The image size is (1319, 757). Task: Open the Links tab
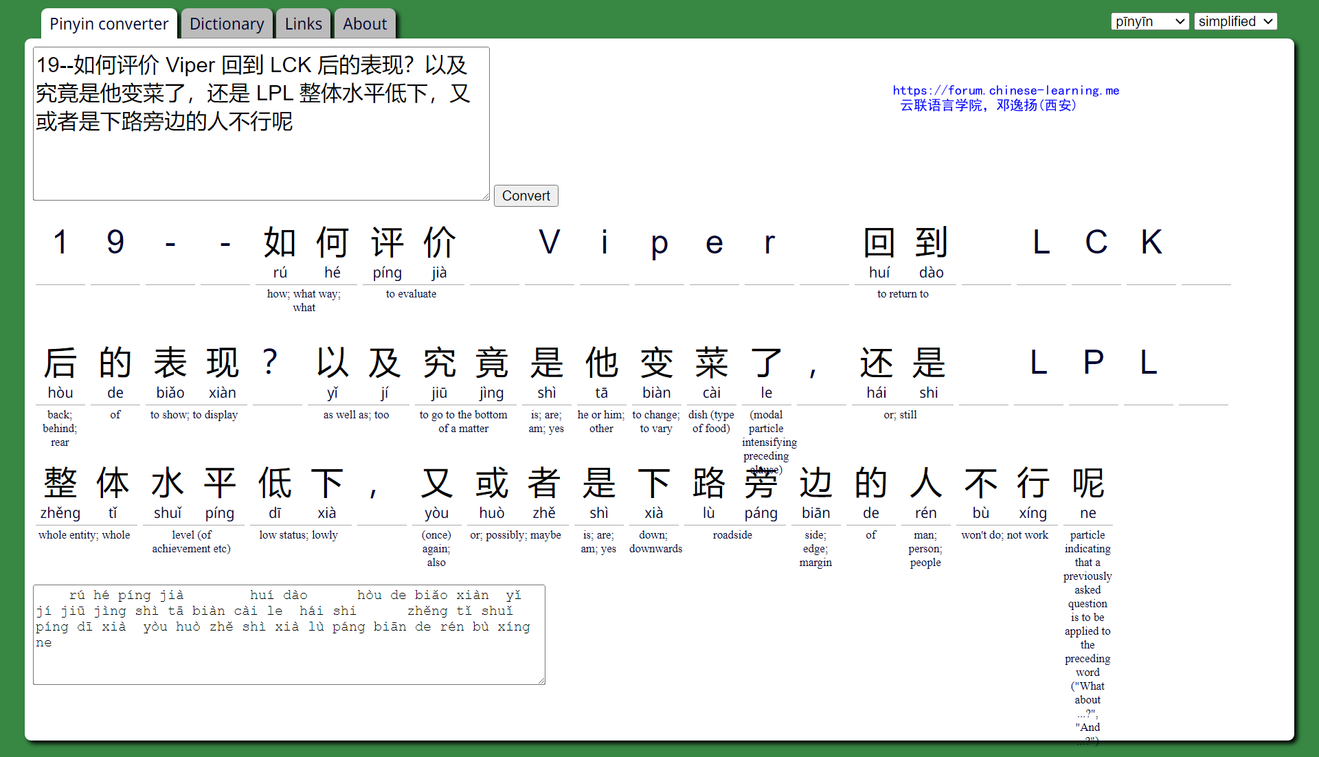pyautogui.click(x=303, y=24)
